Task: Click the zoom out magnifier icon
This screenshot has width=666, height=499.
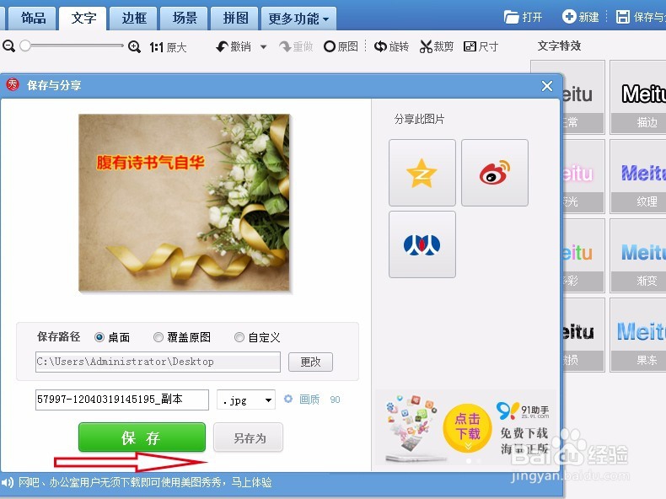Action: pyautogui.click(x=8, y=46)
